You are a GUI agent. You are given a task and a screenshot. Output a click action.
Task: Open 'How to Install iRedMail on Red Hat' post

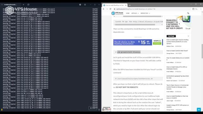[x=177, y=97]
